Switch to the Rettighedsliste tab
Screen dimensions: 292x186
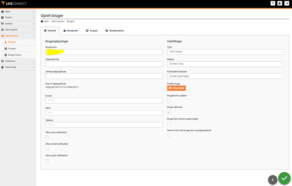click(x=115, y=31)
